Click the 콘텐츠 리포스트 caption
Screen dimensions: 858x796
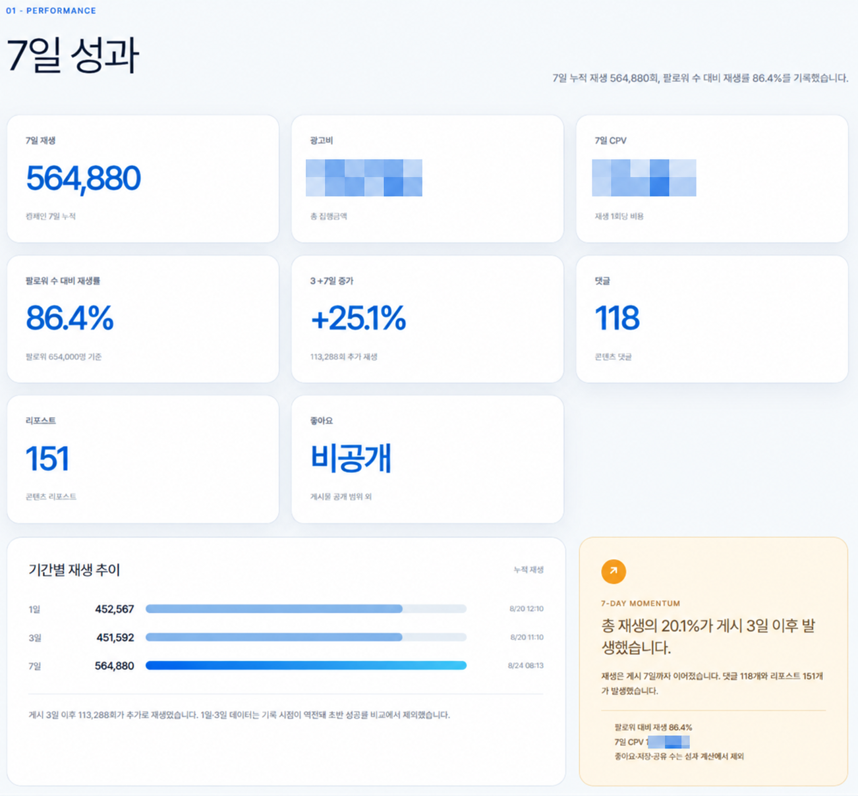tap(51, 497)
